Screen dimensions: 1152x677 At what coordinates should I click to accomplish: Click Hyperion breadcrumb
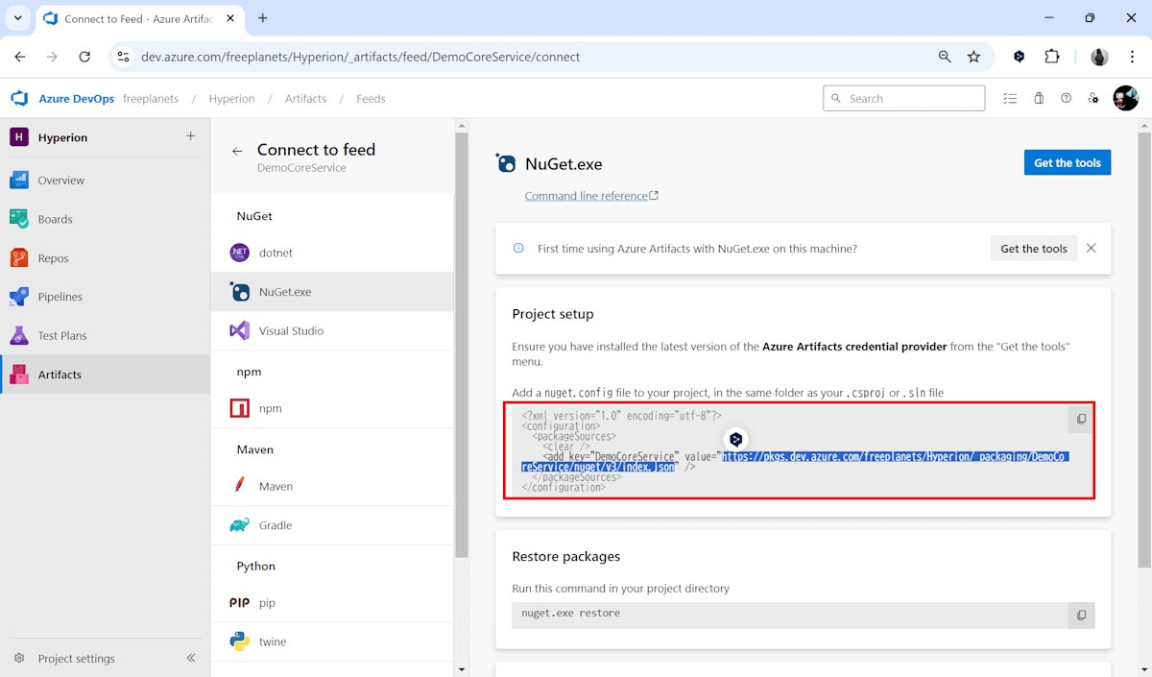pyautogui.click(x=231, y=99)
